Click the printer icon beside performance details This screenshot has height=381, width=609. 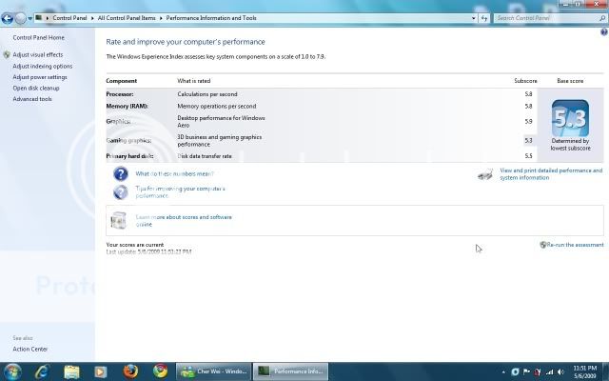coord(484,174)
